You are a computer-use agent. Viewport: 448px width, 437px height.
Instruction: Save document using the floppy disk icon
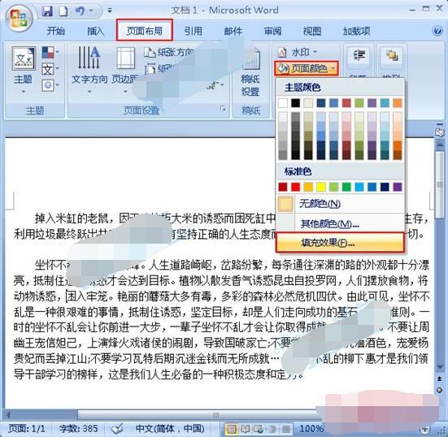pyautogui.click(x=47, y=11)
